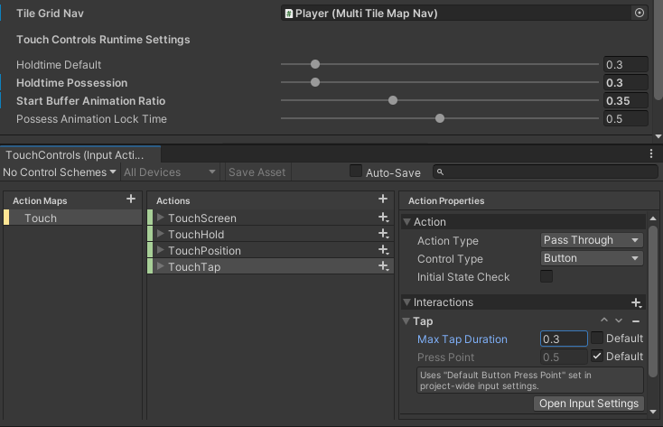Click Touch Controls Runtime Settings header

103,40
